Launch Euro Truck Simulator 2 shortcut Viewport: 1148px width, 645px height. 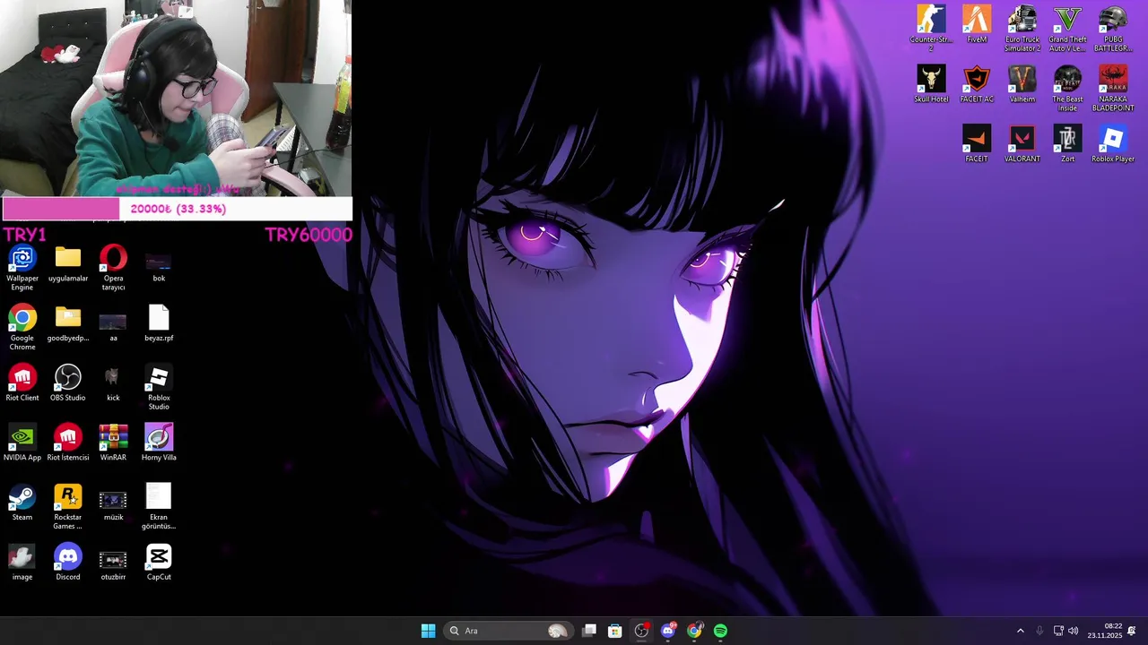[1022, 29]
